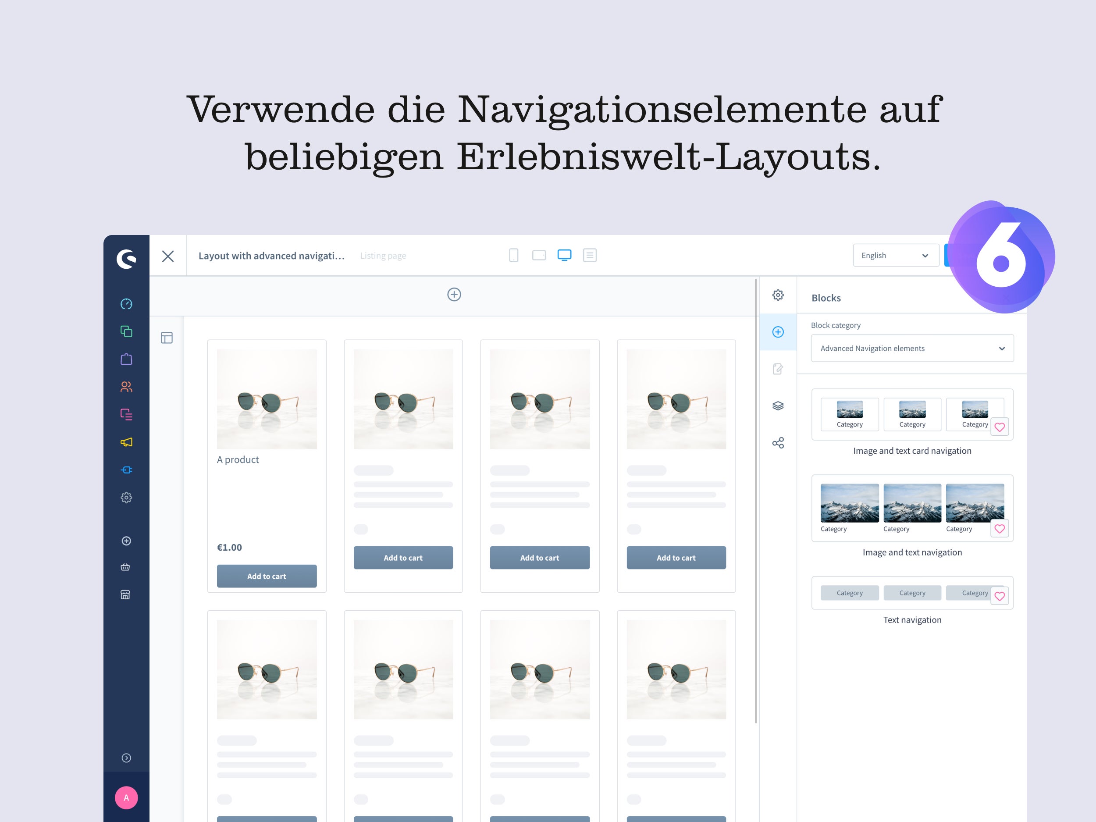Open the English language dropdown
This screenshot has height=822, width=1096.
pyautogui.click(x=896, y=255)
